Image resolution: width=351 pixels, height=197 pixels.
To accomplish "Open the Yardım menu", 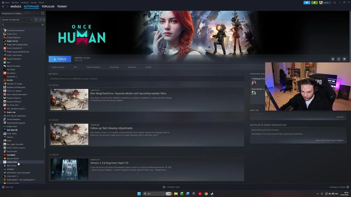I will click(x=41, y=2).
